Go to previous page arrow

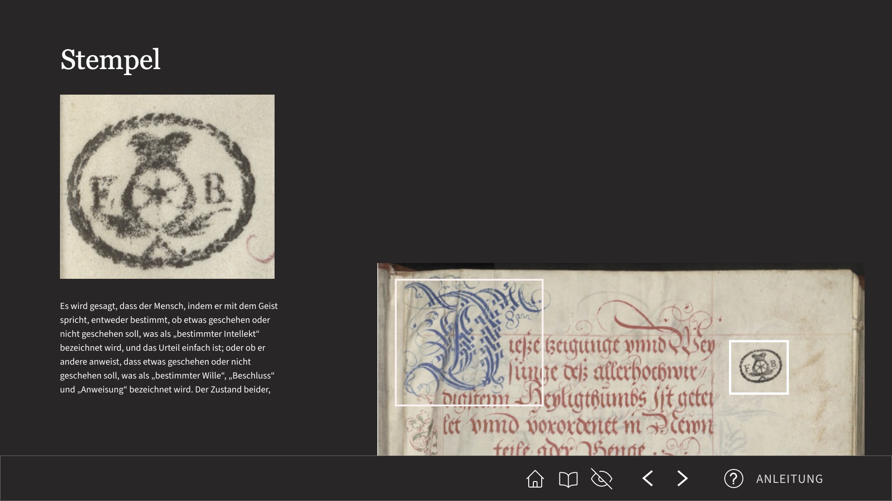pos(648,478)
